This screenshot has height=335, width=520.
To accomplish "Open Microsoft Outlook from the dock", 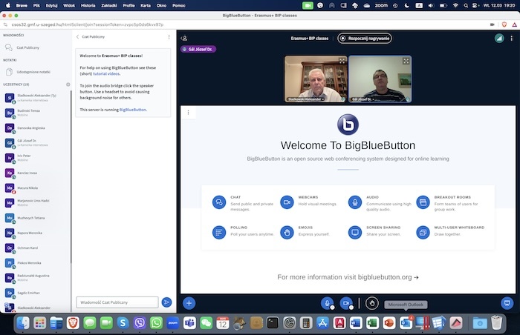I will pyautogui.click(x=406, y=322).
